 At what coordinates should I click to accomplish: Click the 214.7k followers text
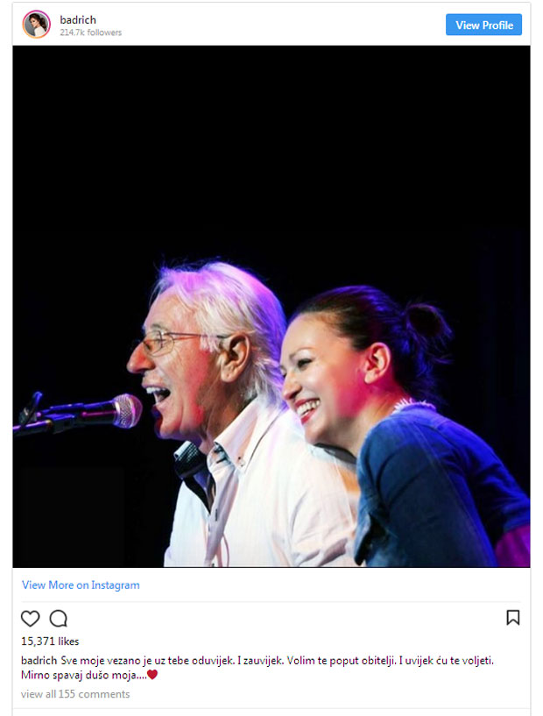91,32
